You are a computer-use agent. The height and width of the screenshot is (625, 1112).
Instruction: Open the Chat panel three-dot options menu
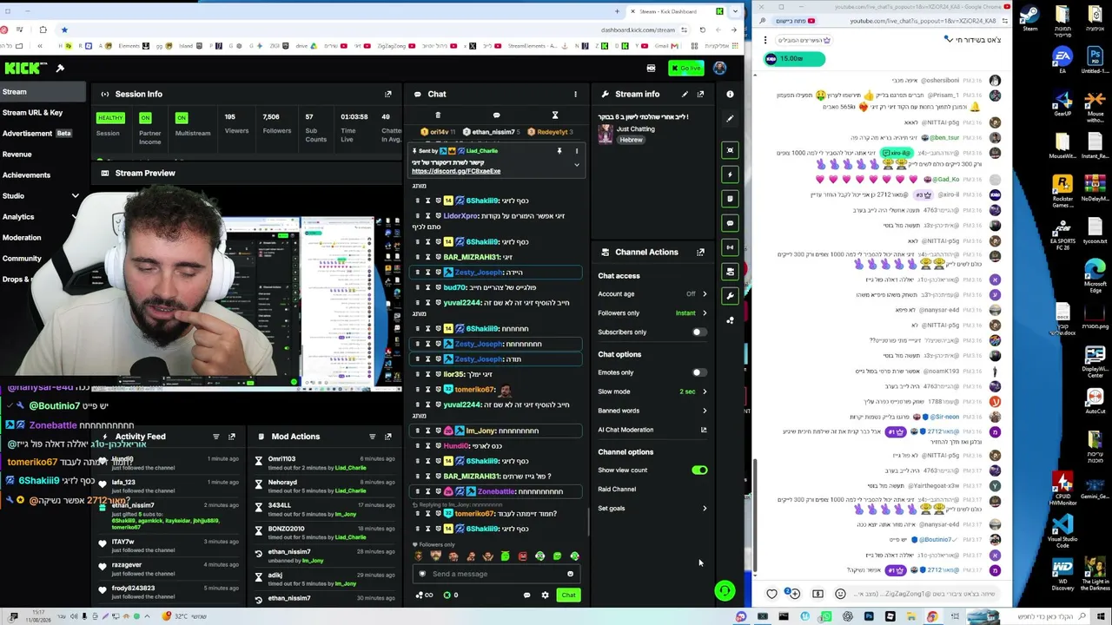(x=575, y=94)
